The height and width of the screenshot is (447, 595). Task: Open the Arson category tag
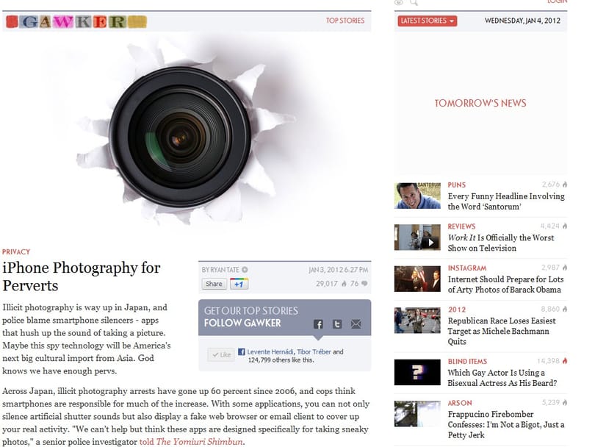tap(460, 403)
